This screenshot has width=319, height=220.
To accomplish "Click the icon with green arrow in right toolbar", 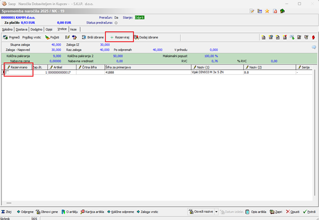I will point(292,37).
